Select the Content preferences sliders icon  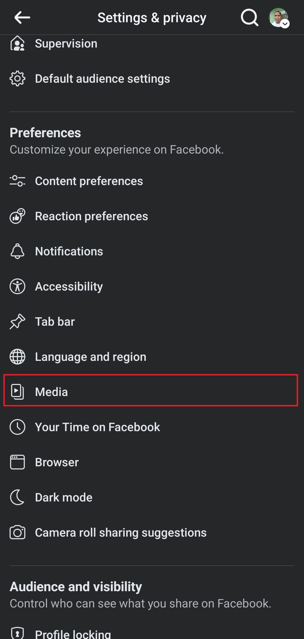[17, 181]
